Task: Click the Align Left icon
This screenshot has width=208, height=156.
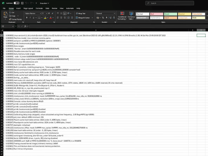Action: pyautogui.click(x=58, y=18)
